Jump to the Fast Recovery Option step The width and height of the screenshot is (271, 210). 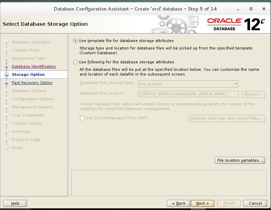[32, 83]
